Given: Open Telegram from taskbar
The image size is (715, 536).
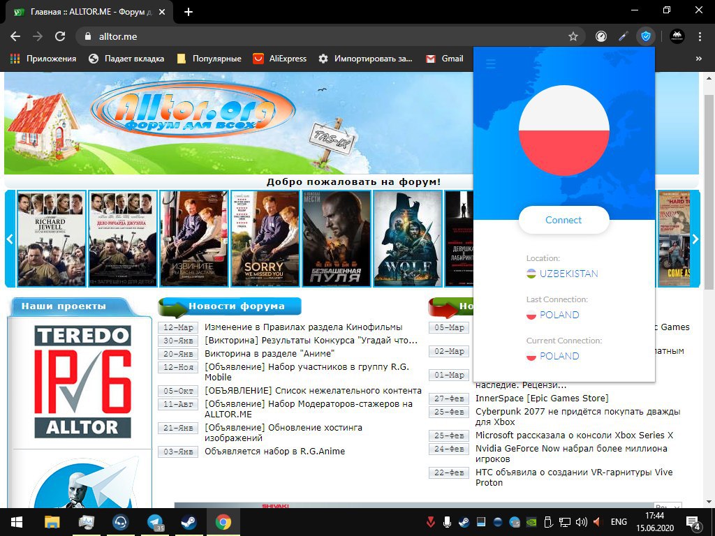Looking at the screenshot, I should coord(156,522).
